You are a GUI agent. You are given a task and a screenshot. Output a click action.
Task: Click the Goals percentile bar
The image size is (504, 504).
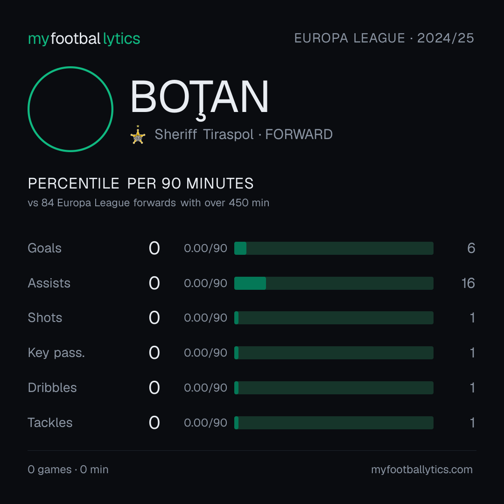[334, 248]
